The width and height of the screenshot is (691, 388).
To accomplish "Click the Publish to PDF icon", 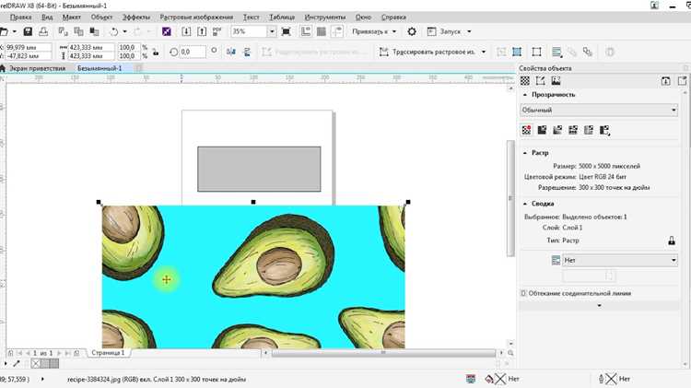I will tap(217, 31).
